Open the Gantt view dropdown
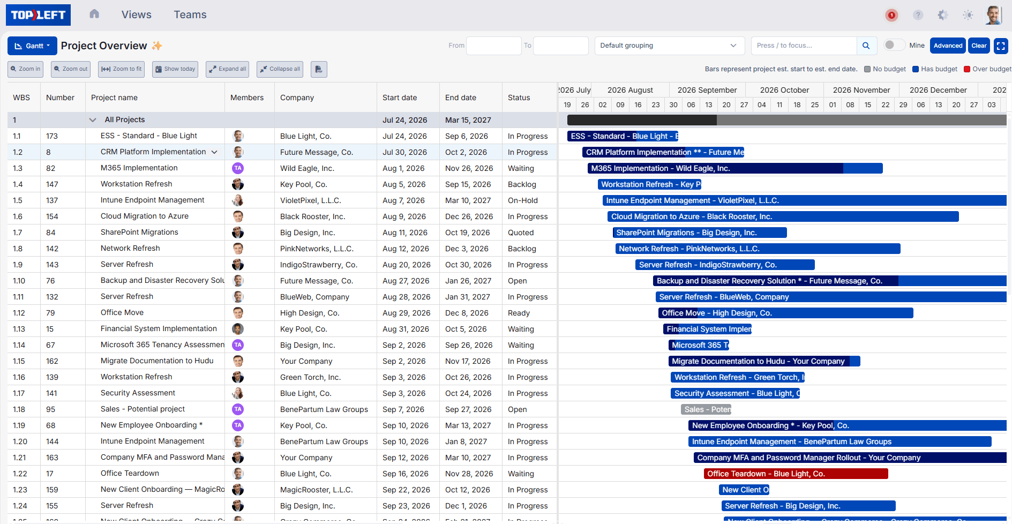Screen dimensions: 1012x524 click(x=32, y=46)
